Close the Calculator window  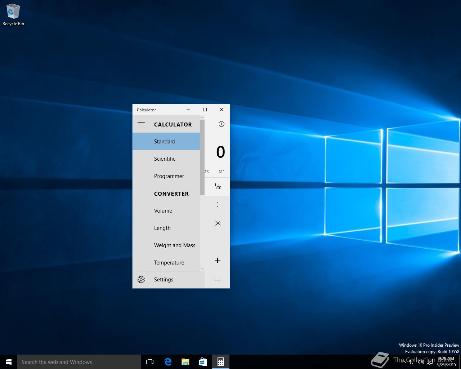[x=221, y=110]
